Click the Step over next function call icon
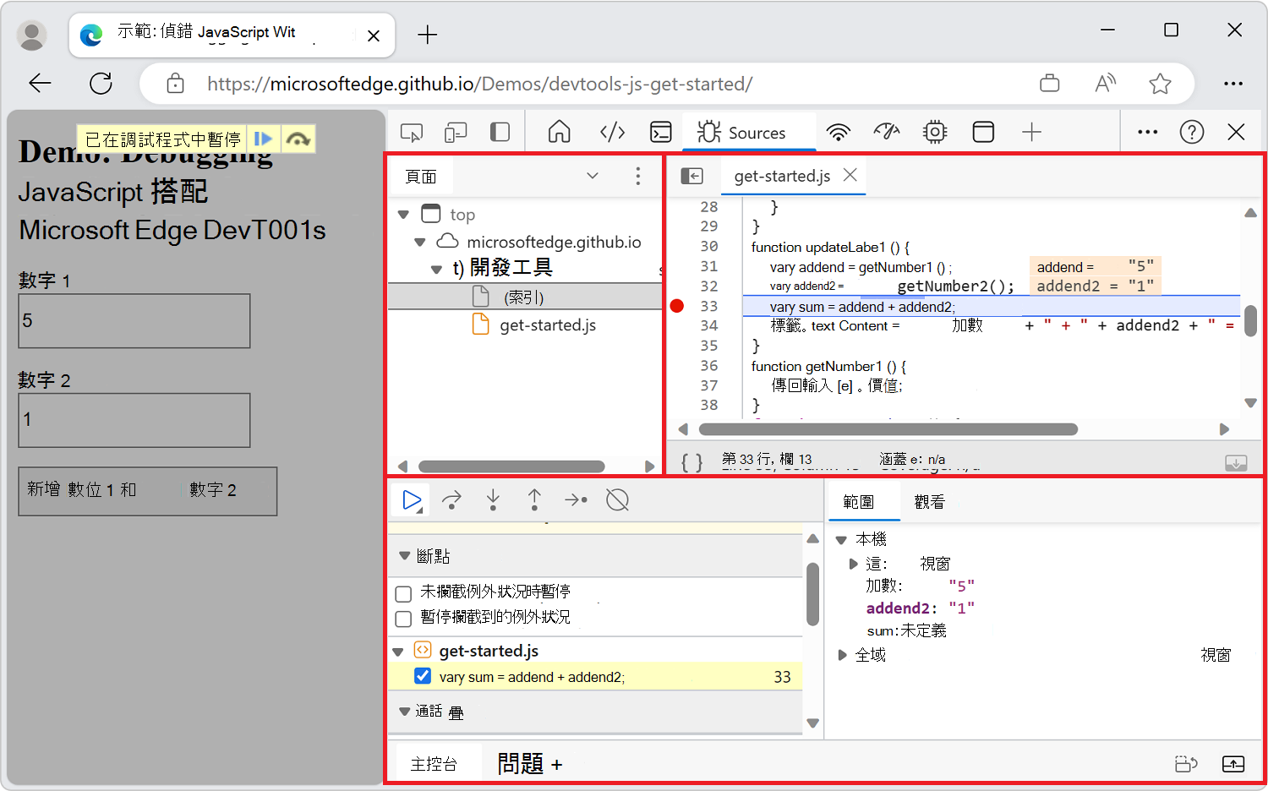The height and width of the screenshot is (791, 1268). click(451, 499)
